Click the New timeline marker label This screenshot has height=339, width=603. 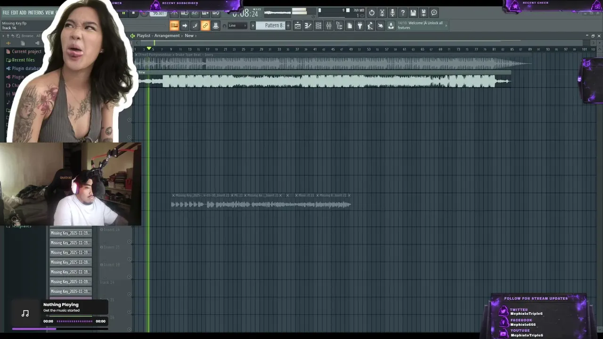142,73
